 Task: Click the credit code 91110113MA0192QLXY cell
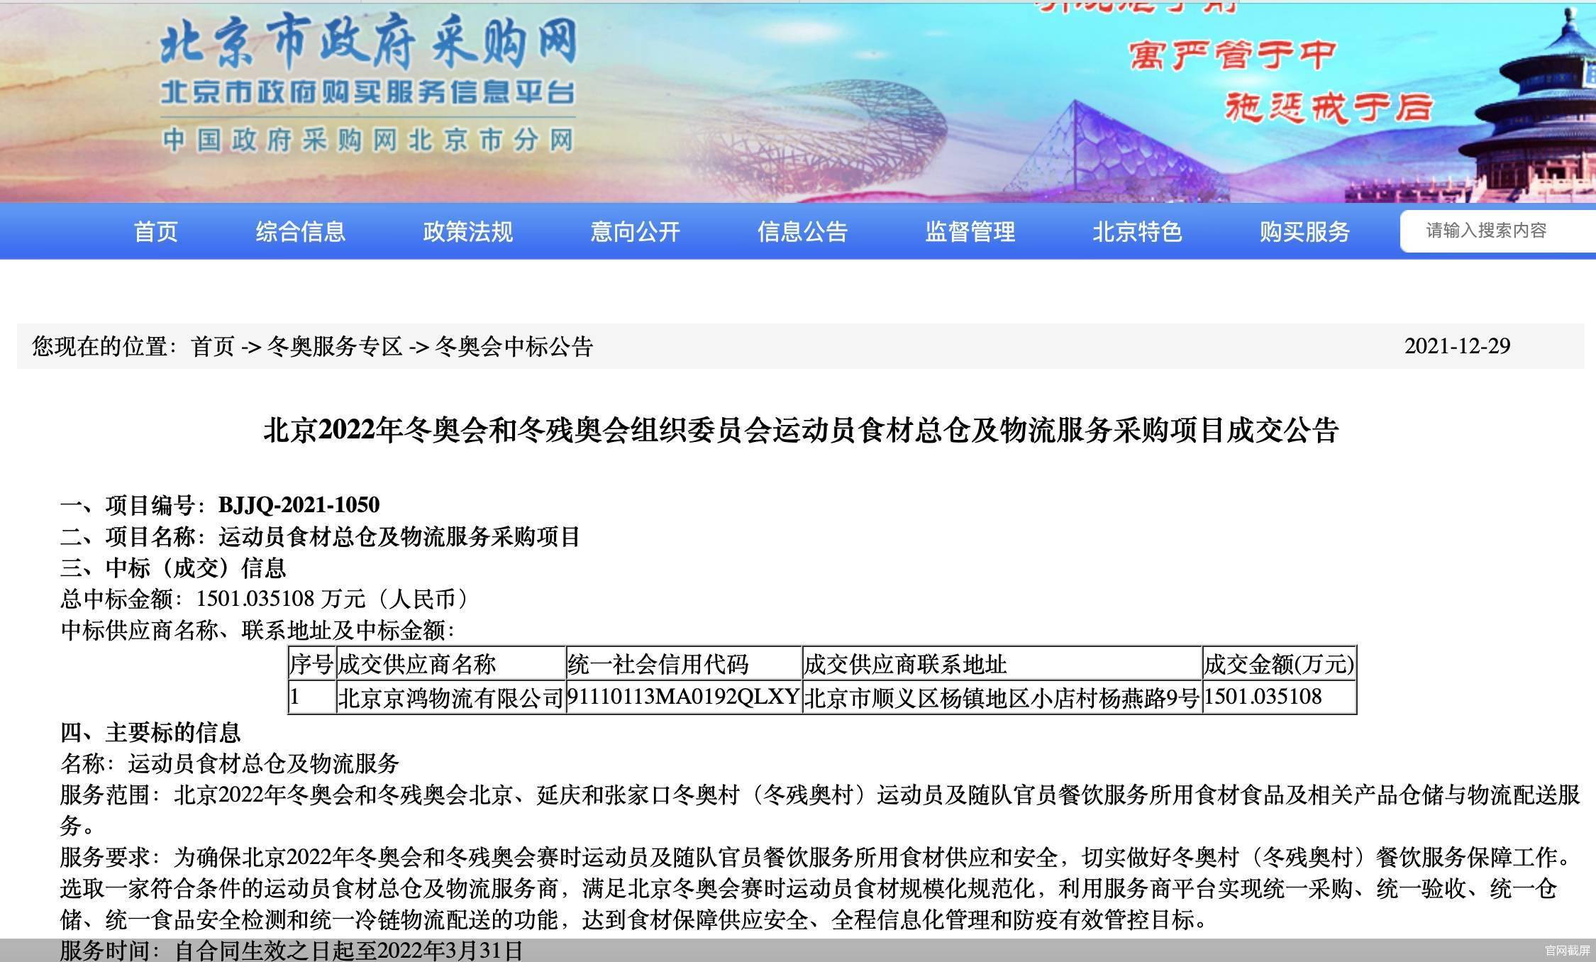point(683,698)
